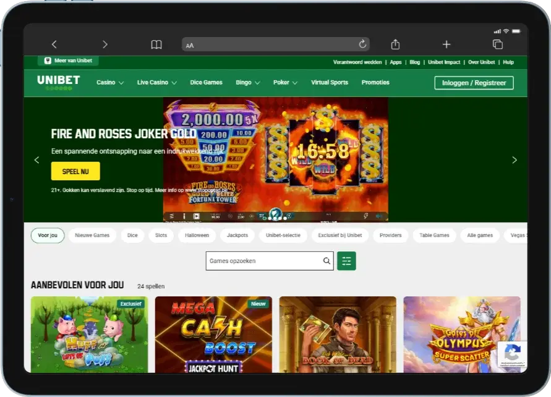Click the magnifier icon in the games search bar
Screen dimensions: 551x397
[x=327, y=261]
